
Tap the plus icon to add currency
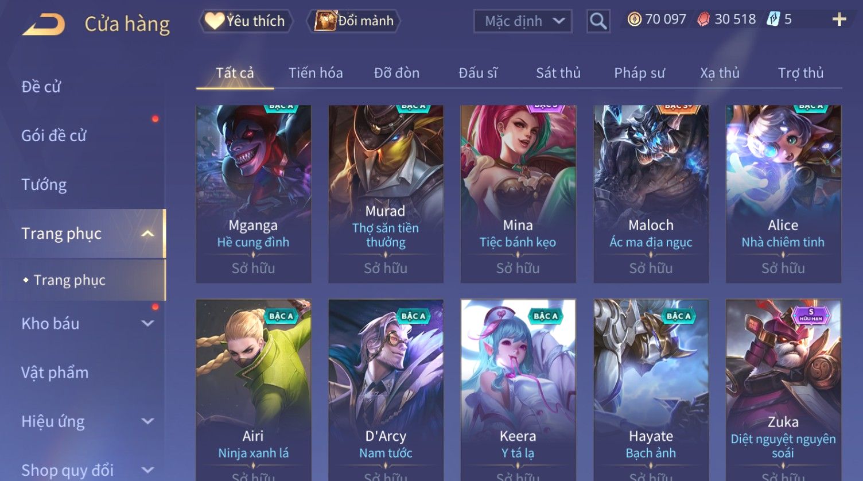[839, 20]
